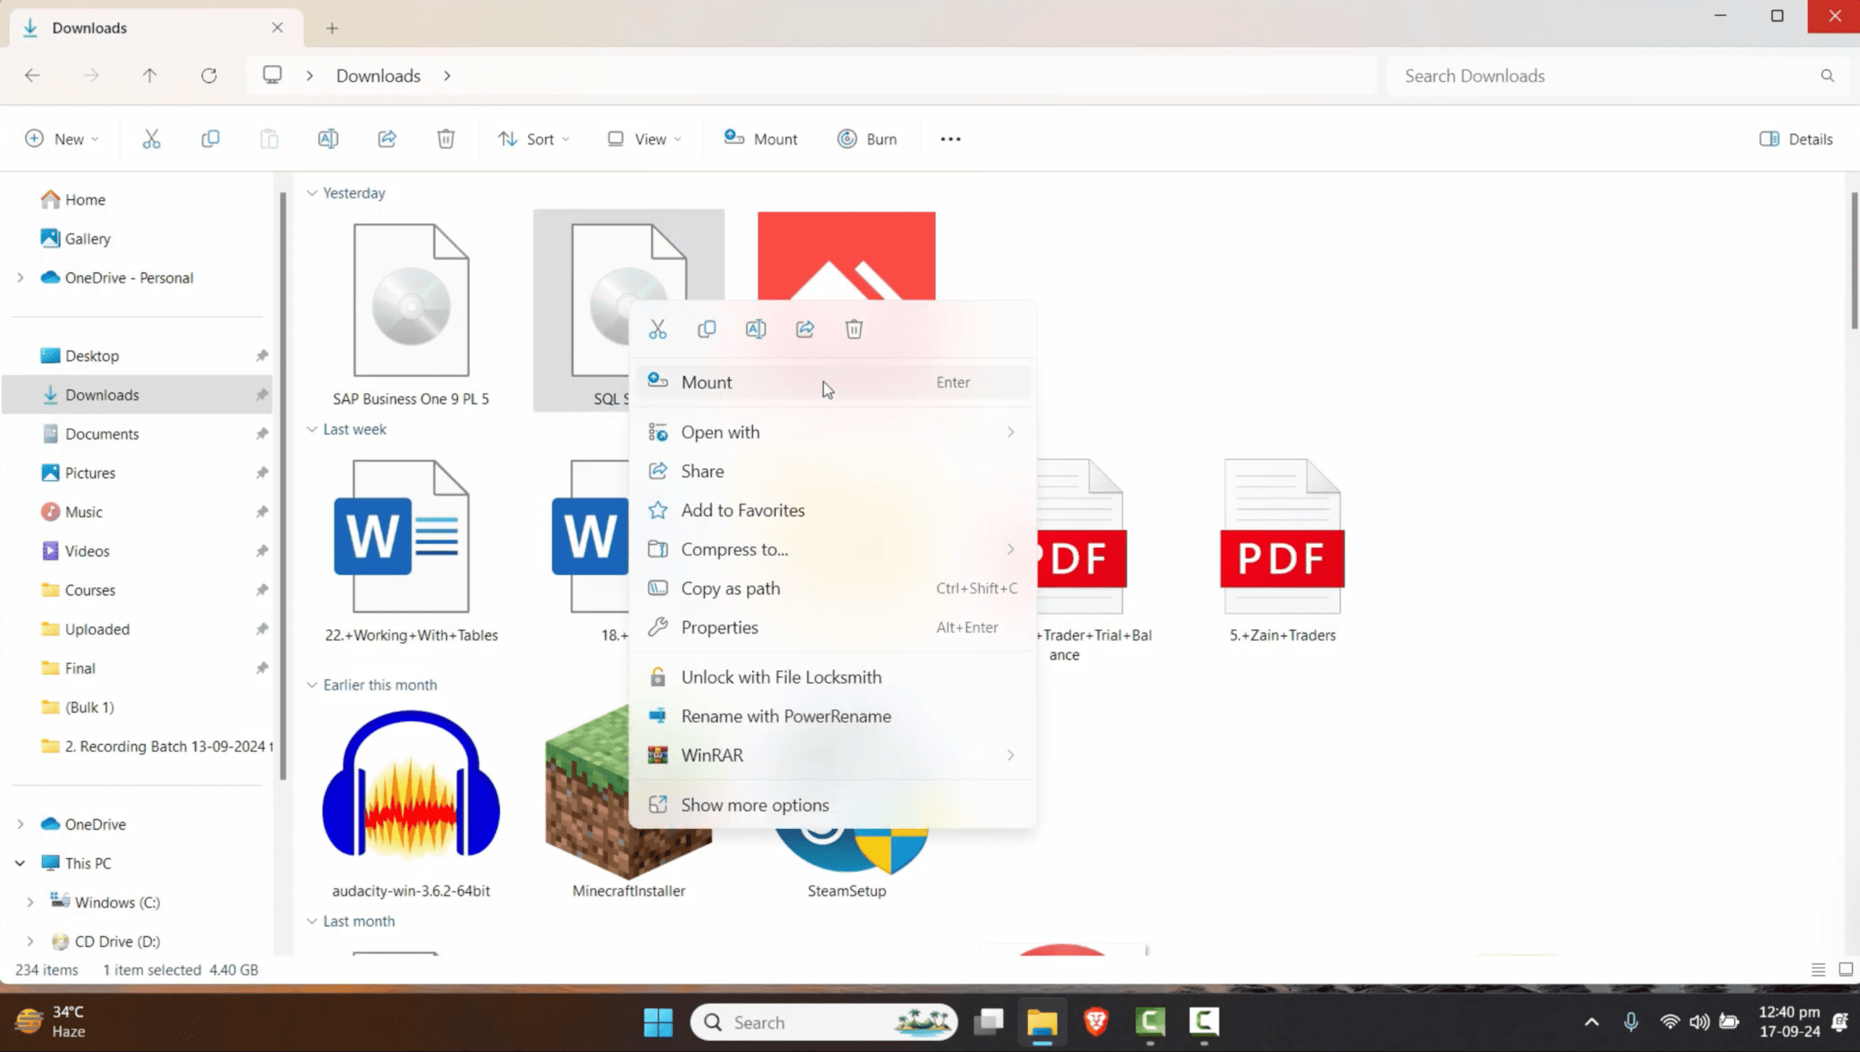This screenshot has width=1860, height=1052.
Task: Open Brave browser from taskbar
Action: point(1096,1021)
